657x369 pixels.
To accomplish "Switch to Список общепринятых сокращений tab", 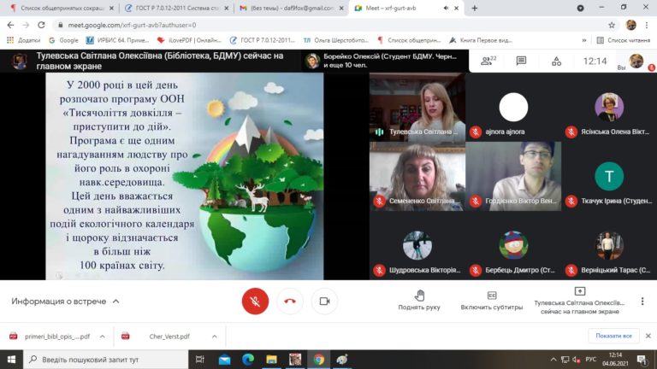I will 62,8.
